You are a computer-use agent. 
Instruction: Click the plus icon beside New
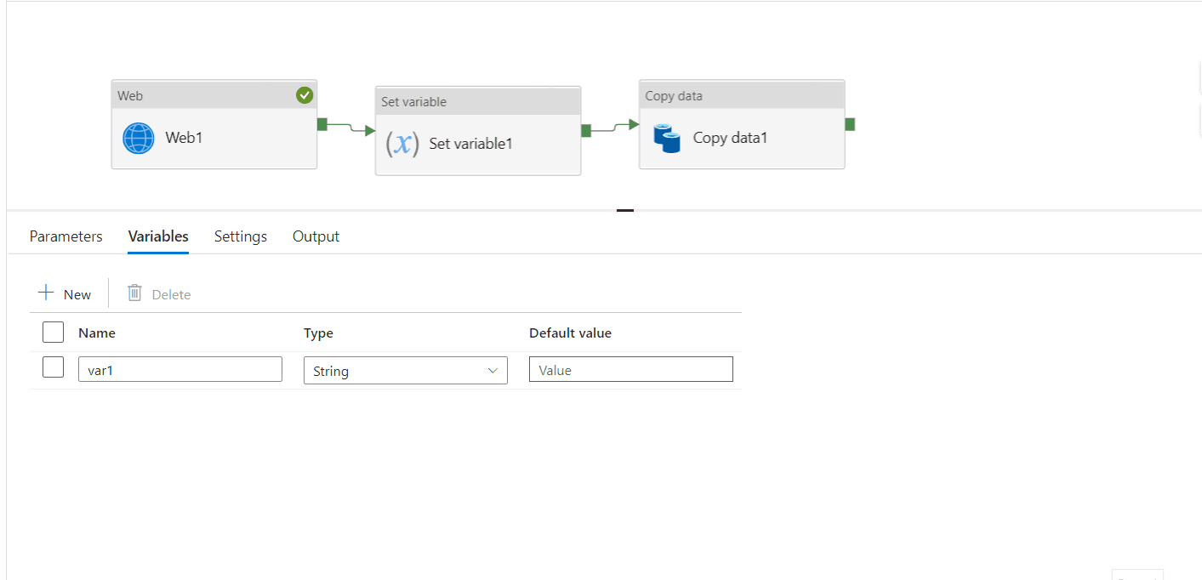pyautogui.click(x=46, y=293)
